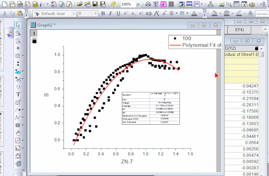Screen dimensions: 269x176
Task: Open the Default: Arial font dropdown
Action: [x=73, y=13]
